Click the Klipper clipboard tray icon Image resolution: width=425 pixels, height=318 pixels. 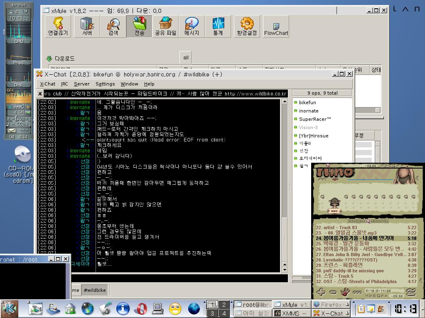pos(361,309)
